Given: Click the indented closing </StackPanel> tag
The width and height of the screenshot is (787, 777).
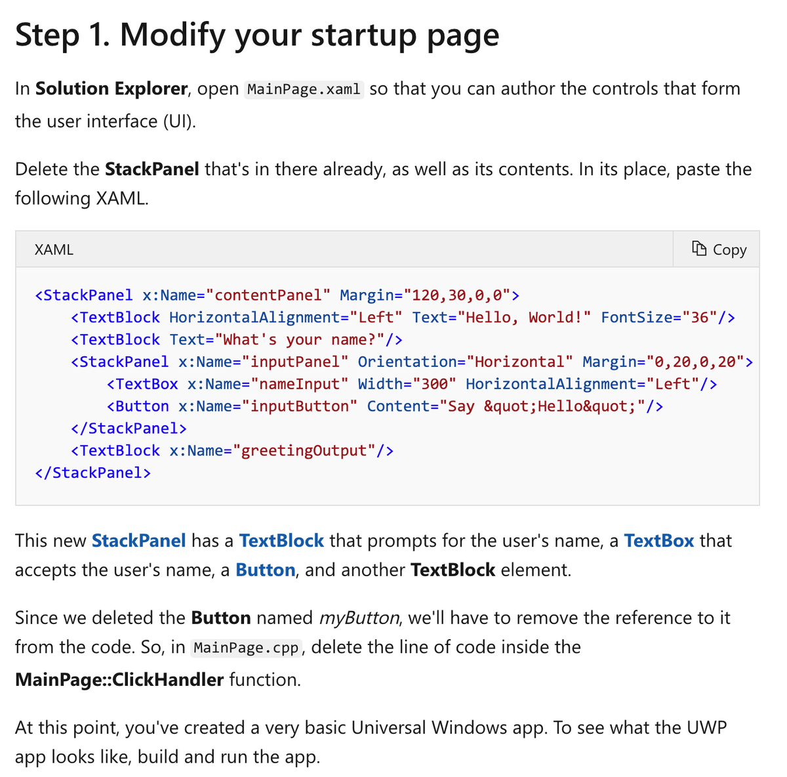Looking at the screenshot, I should (129, 429).
